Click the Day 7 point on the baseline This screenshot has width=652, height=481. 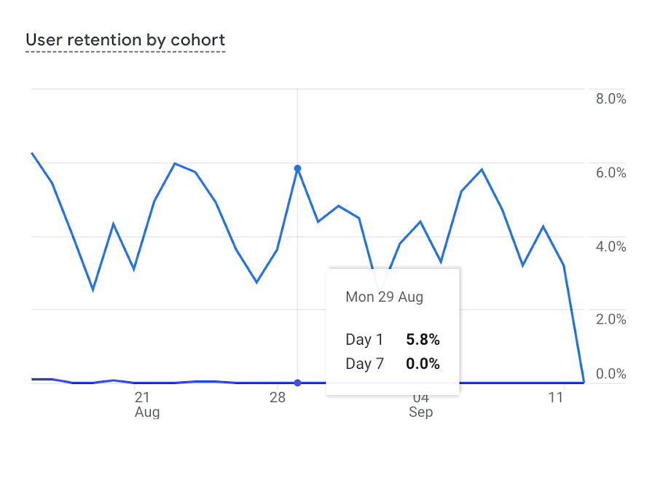point(297,383)
